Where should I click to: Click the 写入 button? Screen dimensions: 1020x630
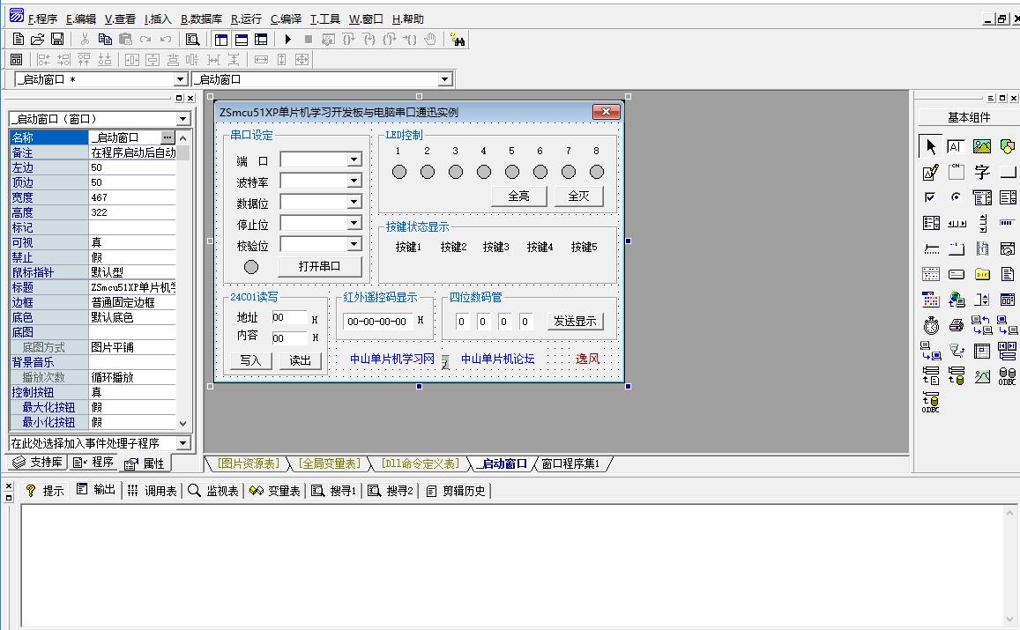[250, 360]
